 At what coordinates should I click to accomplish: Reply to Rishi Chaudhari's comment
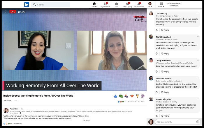coord(165,53)
